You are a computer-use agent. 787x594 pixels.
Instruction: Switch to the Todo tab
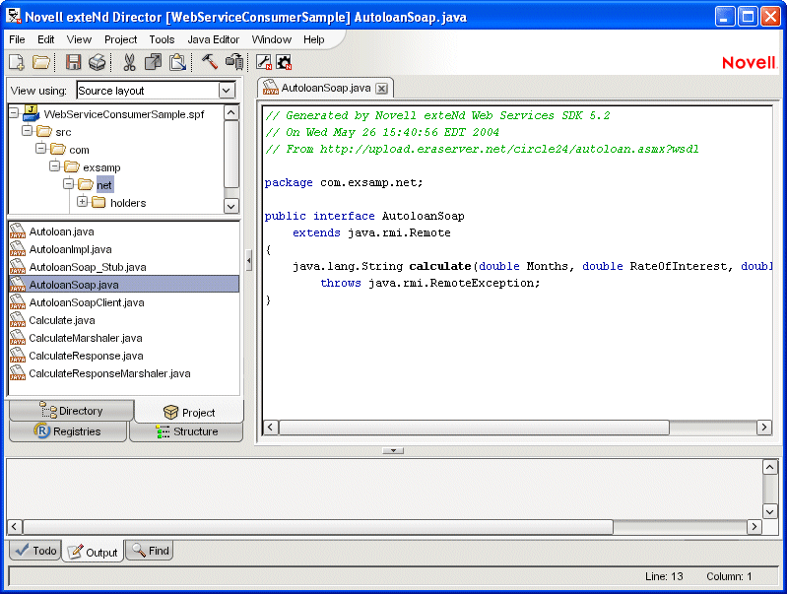click(35, 551)
